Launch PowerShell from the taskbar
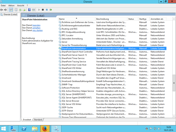The height and width of the screenshot is (132, 176). [x=24, y=129]
